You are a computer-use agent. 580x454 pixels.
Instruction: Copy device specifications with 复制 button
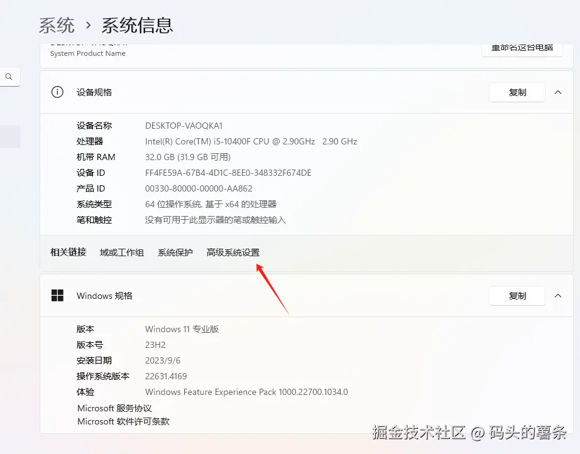point(517,92)
